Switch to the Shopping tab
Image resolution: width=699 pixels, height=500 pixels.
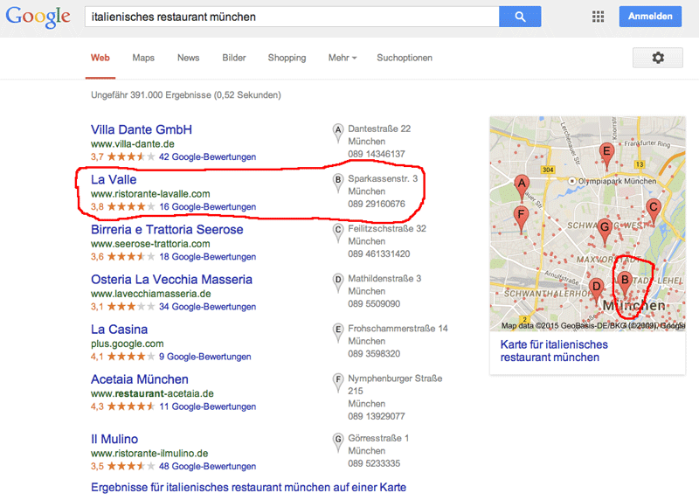coord(287,58)
